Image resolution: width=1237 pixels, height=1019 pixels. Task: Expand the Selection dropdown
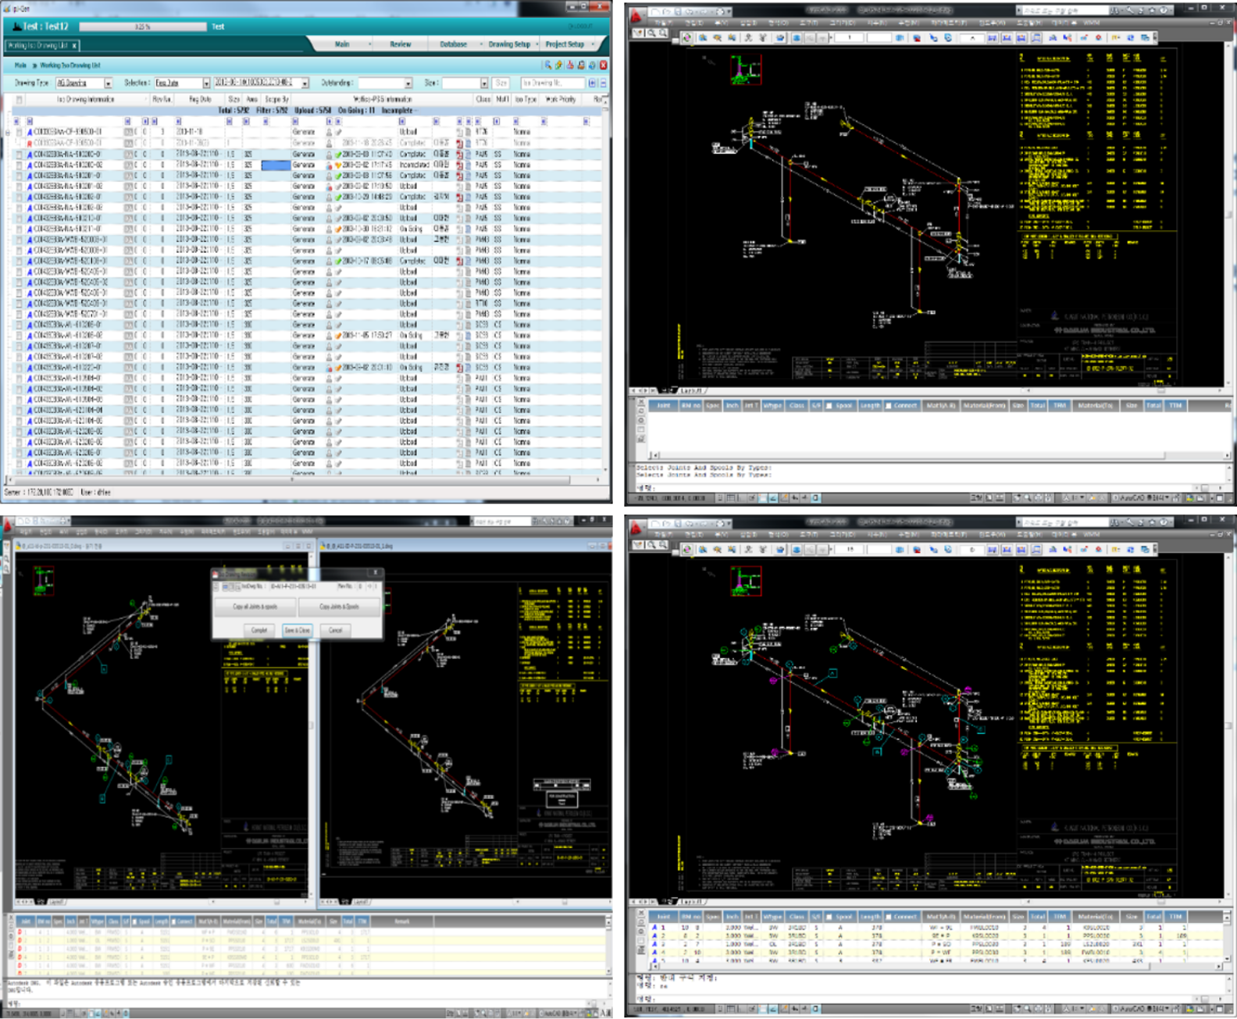point(206,83)
